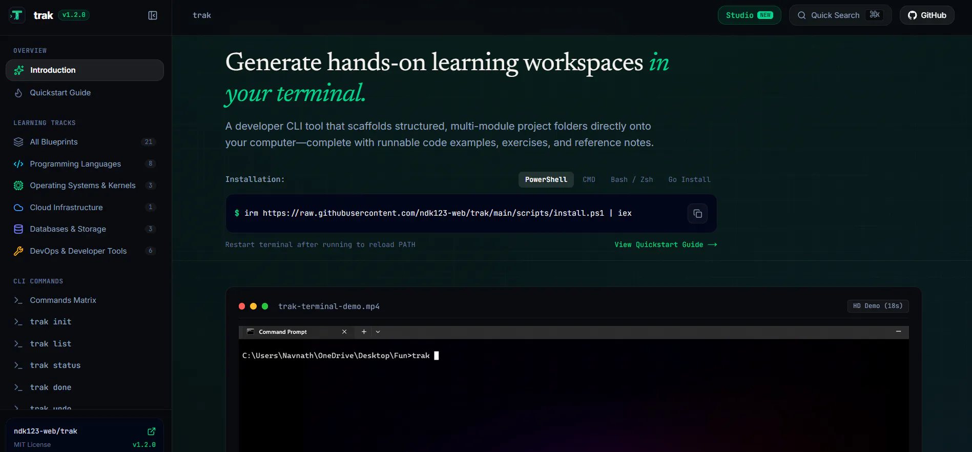972x452 pixels.
Task: Close the Command Prompt tab in demo
Action: [x=344, y=332]
